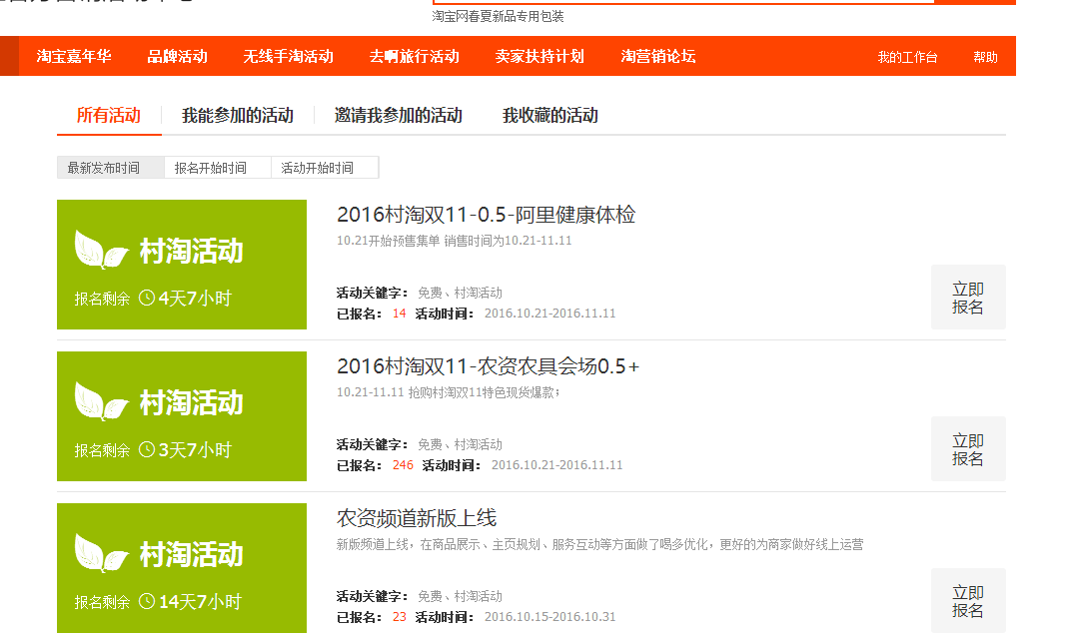Open the 无线手淘活动 navigation item
Screen dimensions: 1078x638
tap(288, 56)
